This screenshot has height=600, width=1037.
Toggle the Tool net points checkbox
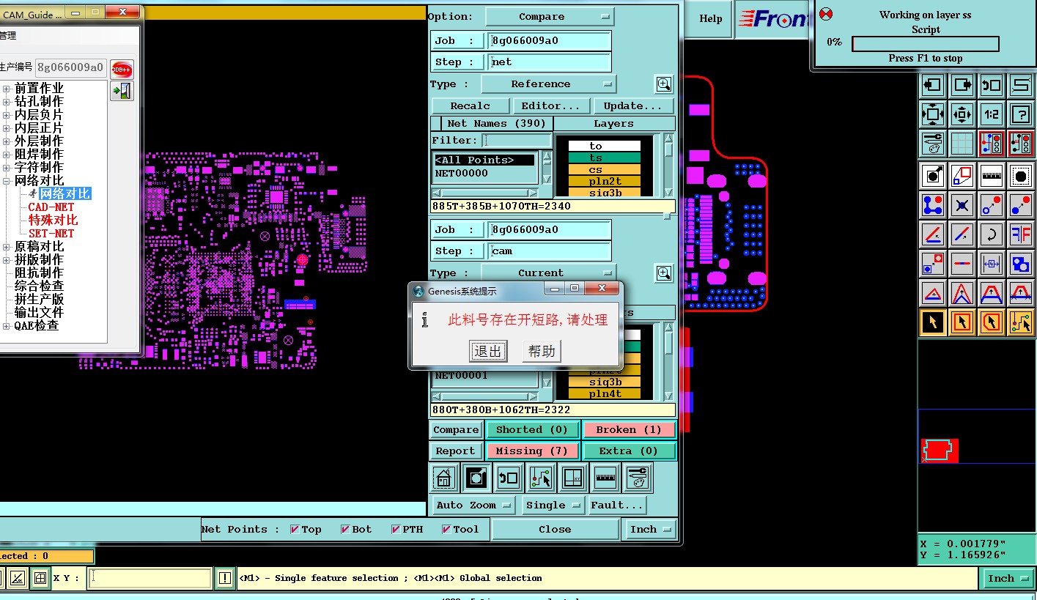[446, 529]
